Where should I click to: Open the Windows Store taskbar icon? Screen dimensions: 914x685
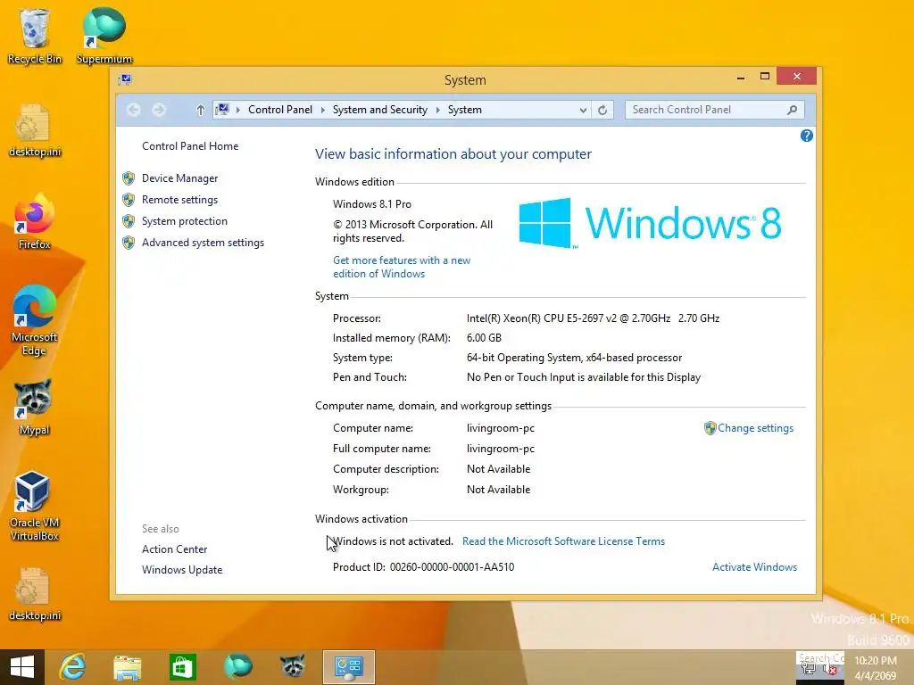pyautogui.click(x=182, y=667)
